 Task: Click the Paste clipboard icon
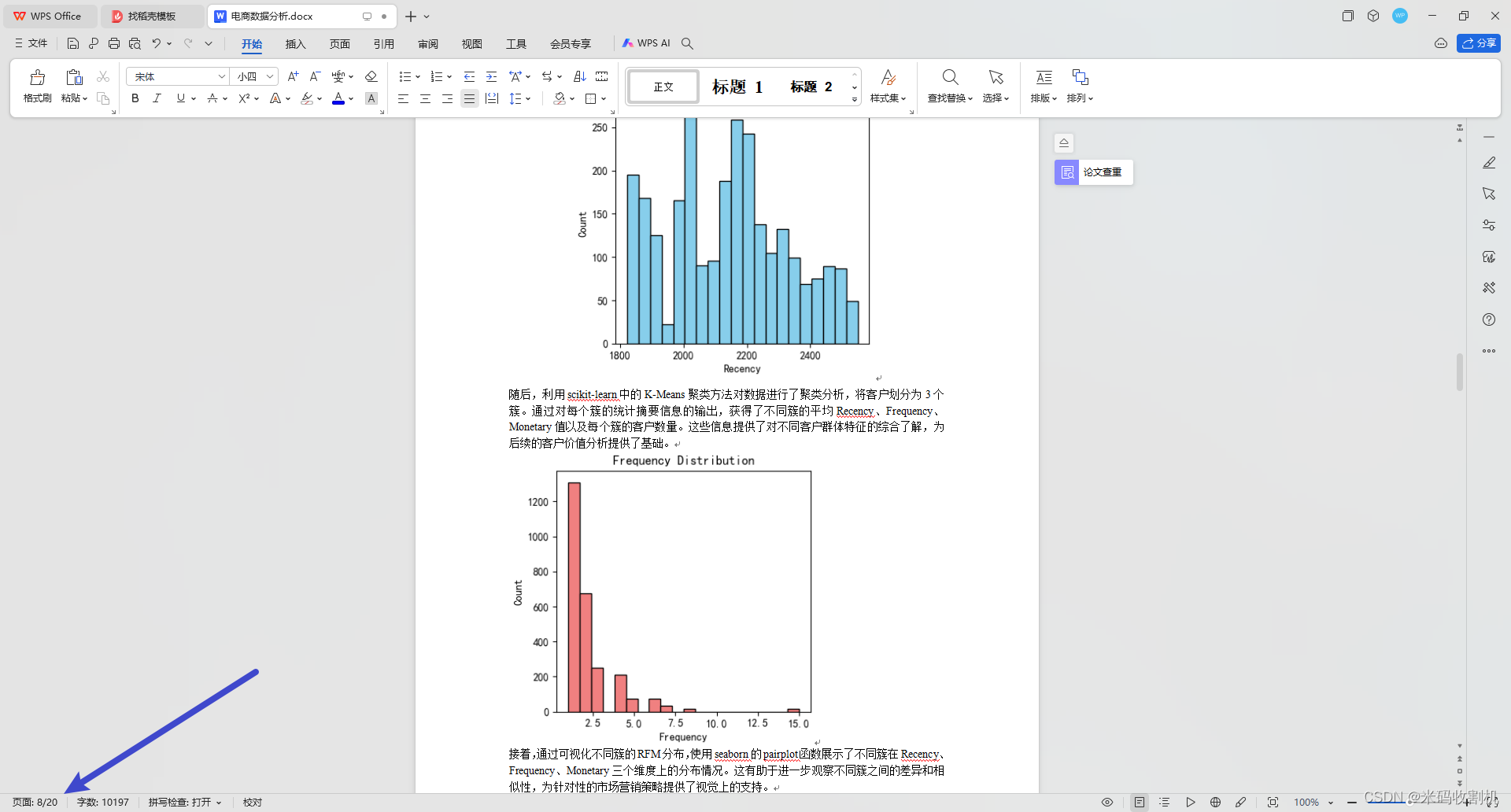click(x=74, y=77)
